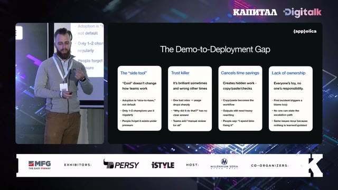
Task: Click the Millennium Sofia hotel logo
Action: pyautogui.click(x=224, y=164)
